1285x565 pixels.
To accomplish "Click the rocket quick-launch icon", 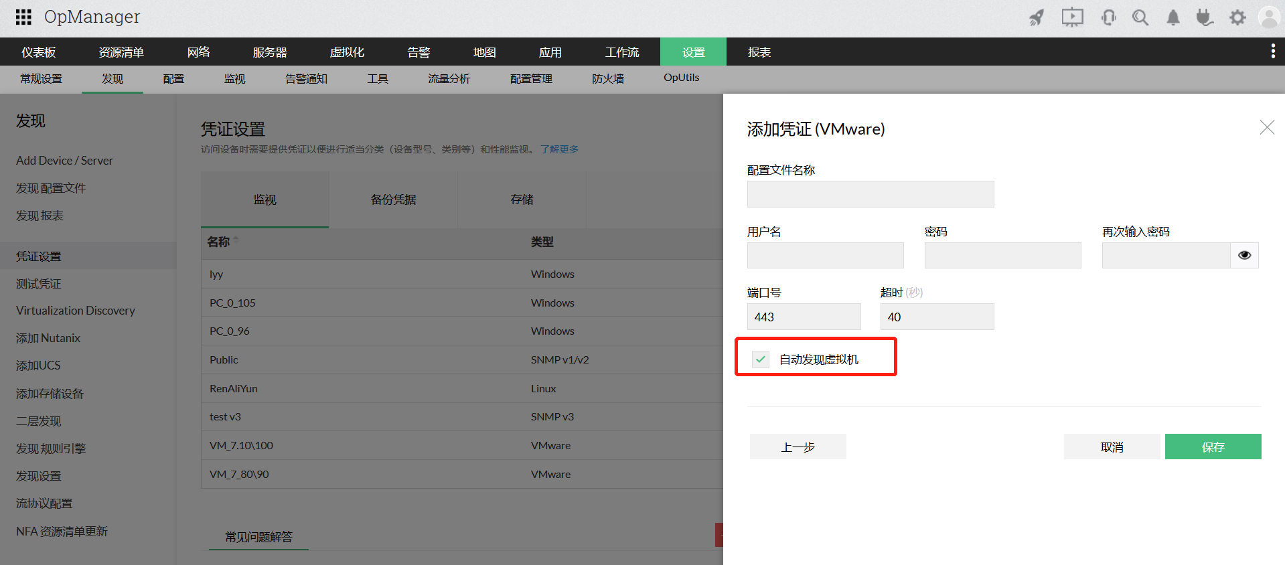I will [1037, 17].
